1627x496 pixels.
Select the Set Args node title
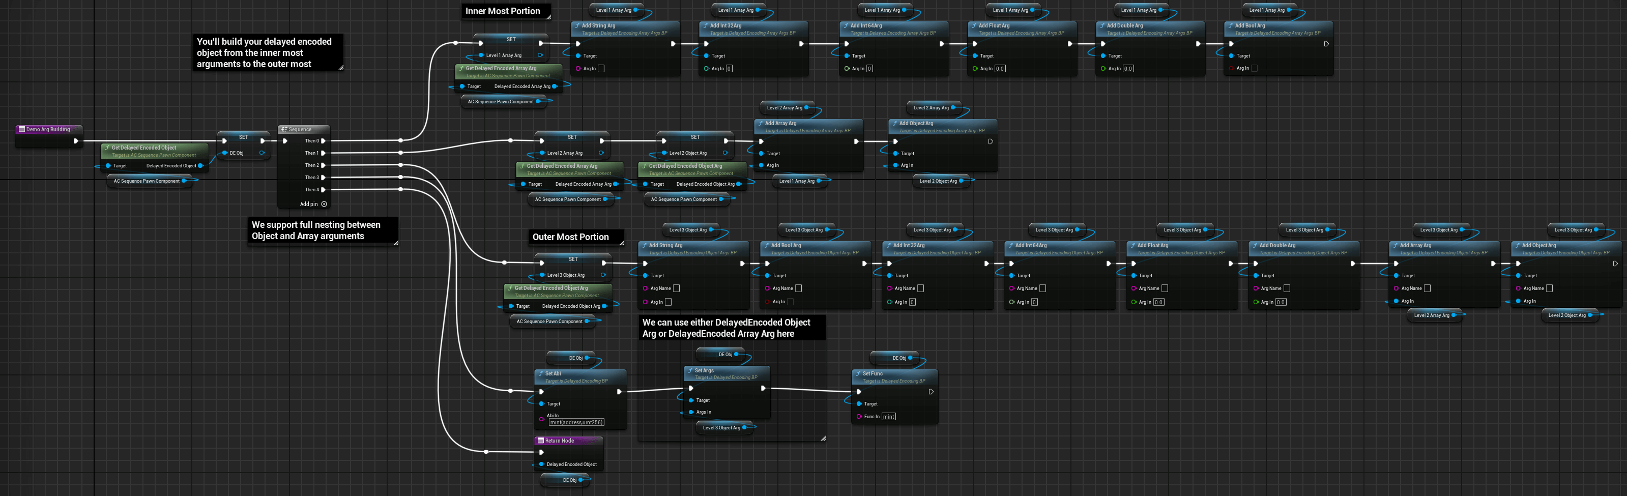704,371
